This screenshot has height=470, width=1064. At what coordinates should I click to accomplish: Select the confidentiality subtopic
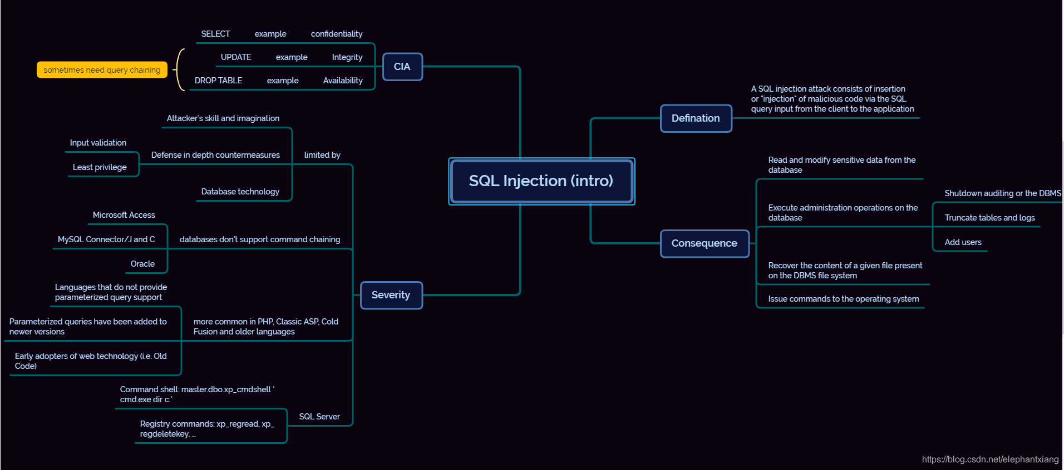pyautogui.click(x=337, y=34)
